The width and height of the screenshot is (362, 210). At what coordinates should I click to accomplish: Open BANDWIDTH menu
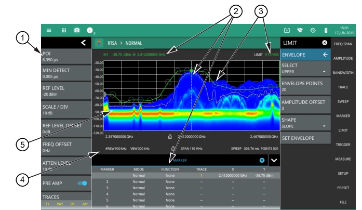343,73
